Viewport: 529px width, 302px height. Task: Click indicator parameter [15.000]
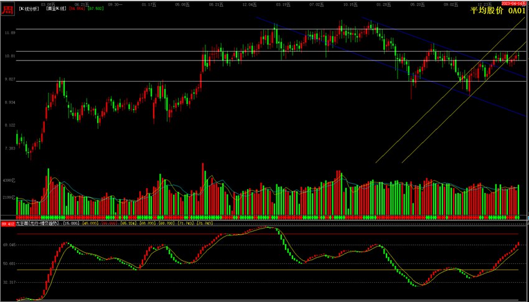pyautogui.click(x=72, y=223)
